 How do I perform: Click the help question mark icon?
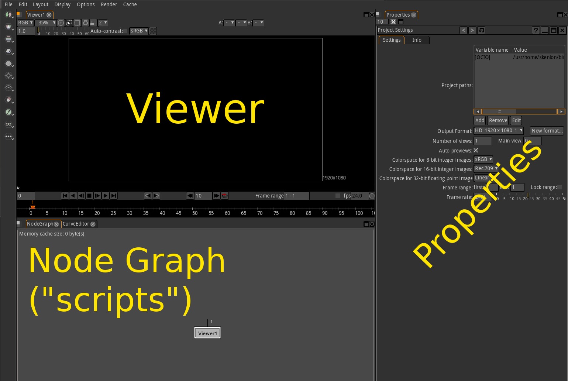(x=536, y=30)
